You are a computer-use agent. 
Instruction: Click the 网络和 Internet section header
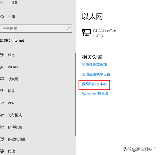(x=12, y=41)
